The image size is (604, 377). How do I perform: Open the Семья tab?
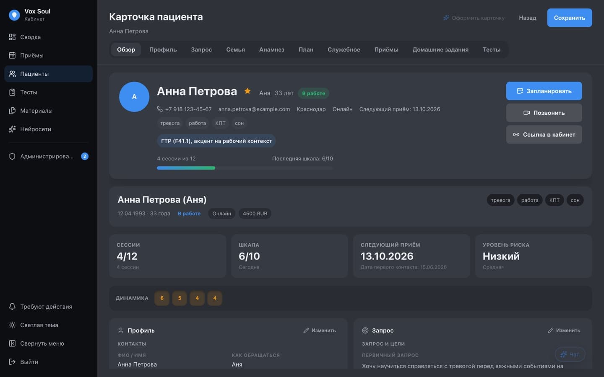tap(235, 49)
